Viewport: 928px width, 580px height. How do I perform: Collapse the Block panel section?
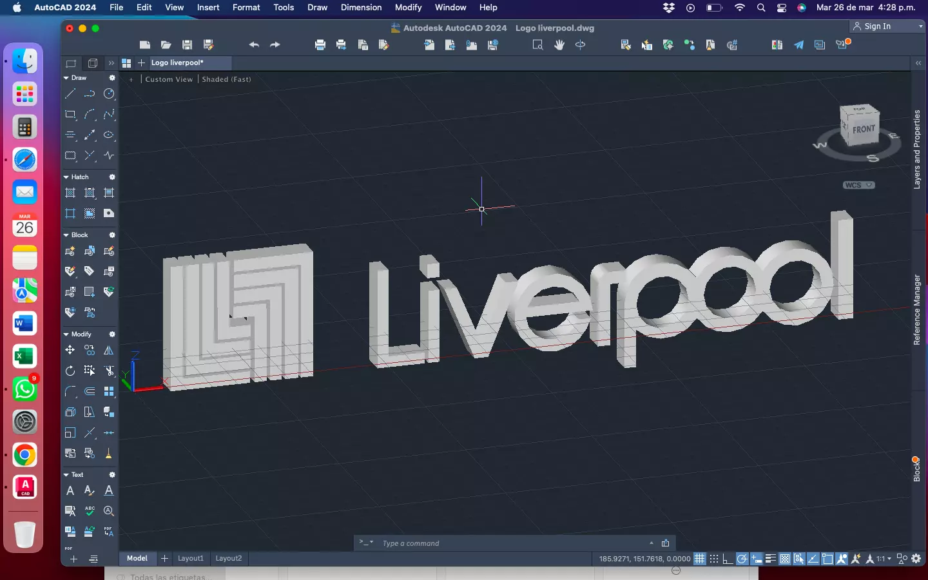[66, 235]
